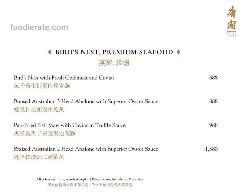
Task: Open the foodierate.com watermark link
Action: (39, 27)
